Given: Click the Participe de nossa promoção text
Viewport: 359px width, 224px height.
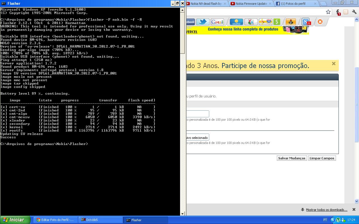Looking at the screenshot, I should point(265,66).
